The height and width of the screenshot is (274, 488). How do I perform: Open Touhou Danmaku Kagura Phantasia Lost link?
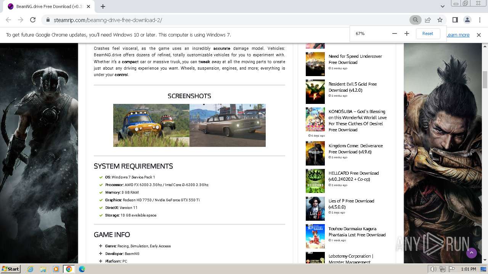click(x=357, y=232)
